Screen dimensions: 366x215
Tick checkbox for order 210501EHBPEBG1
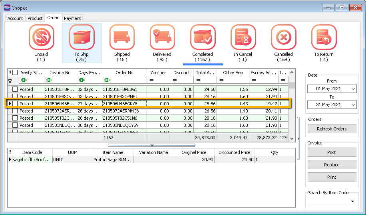15,89
